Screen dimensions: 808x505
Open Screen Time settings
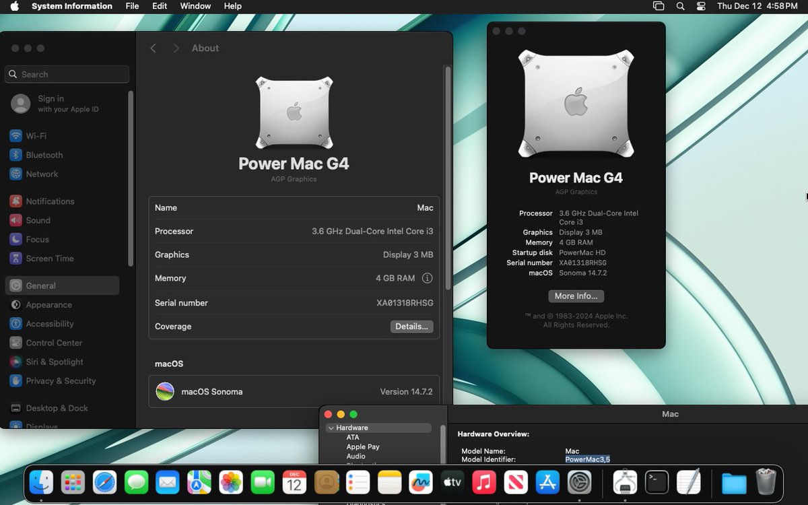click(x=62, y=259)
